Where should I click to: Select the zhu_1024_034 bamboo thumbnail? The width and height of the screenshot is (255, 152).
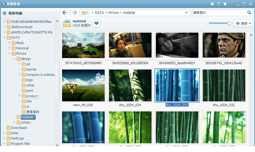[x=130, y=85]
